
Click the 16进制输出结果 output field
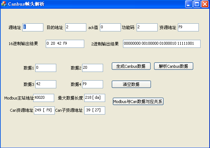point(65,44)
